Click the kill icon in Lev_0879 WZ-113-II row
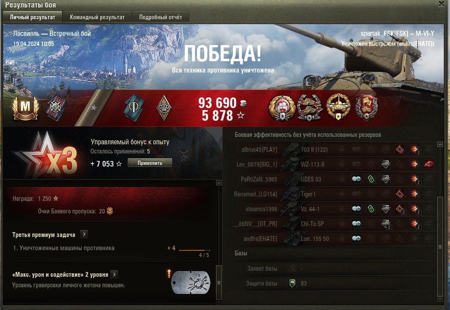 tap(429, 164)
